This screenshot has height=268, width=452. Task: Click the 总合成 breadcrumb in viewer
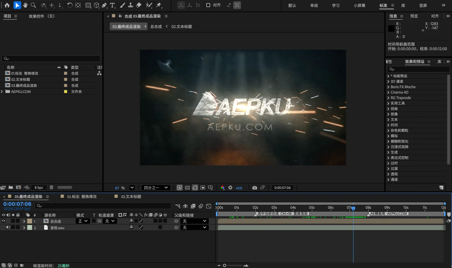click(156, 26)
